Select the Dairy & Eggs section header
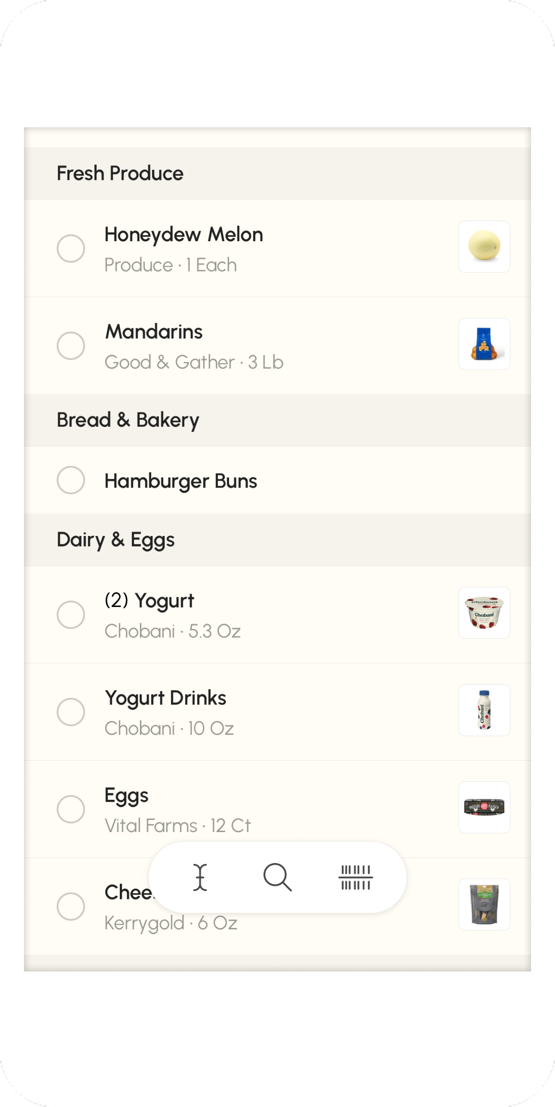The width and height of the screenshot is (555, 1107). (x=115, y=540)
